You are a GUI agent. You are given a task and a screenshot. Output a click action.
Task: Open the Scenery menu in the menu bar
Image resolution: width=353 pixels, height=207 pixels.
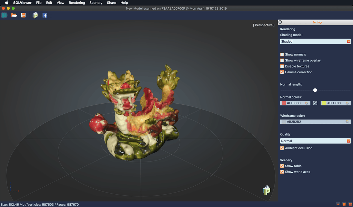[x=95, y=3]
